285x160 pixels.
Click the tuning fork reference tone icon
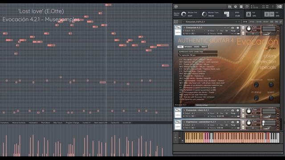pos(266,14)
